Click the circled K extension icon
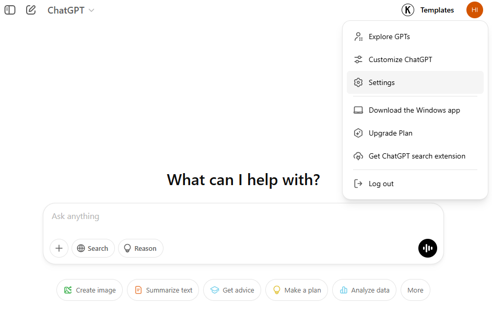The width and height of the screenshot is (492, 316). click(x=407, y=10)
